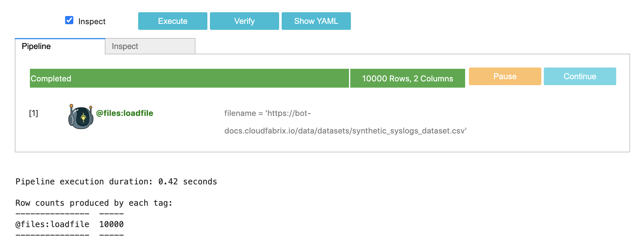The image size is (642, 245).
Task: Click the green Completed progress bar
Action: (189, 78)
